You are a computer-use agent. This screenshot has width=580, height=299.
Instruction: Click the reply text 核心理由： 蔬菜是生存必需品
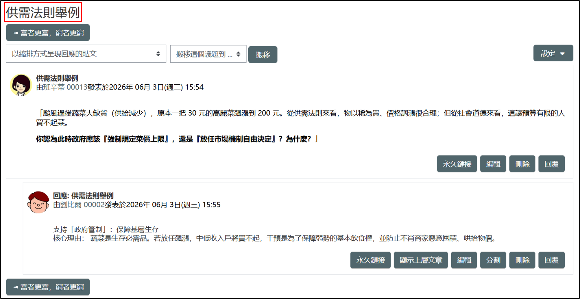pyautogui.click(x=100, y=238)
